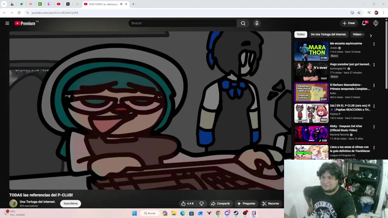Open weather widget showing 25°C
Image resolution: width=388 pixels, height=218 pixels.
point(15,213)
